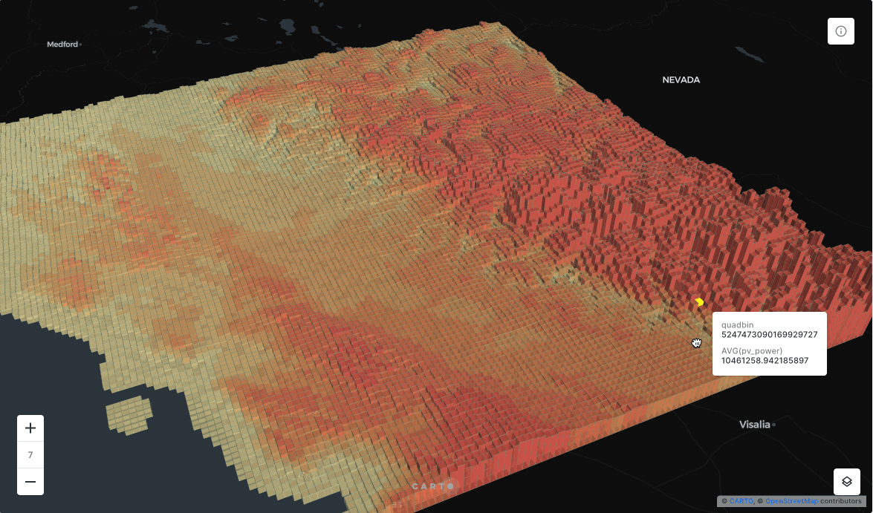
Task: Click the AVG(pv_power) field label
Action: coord(752,350)
